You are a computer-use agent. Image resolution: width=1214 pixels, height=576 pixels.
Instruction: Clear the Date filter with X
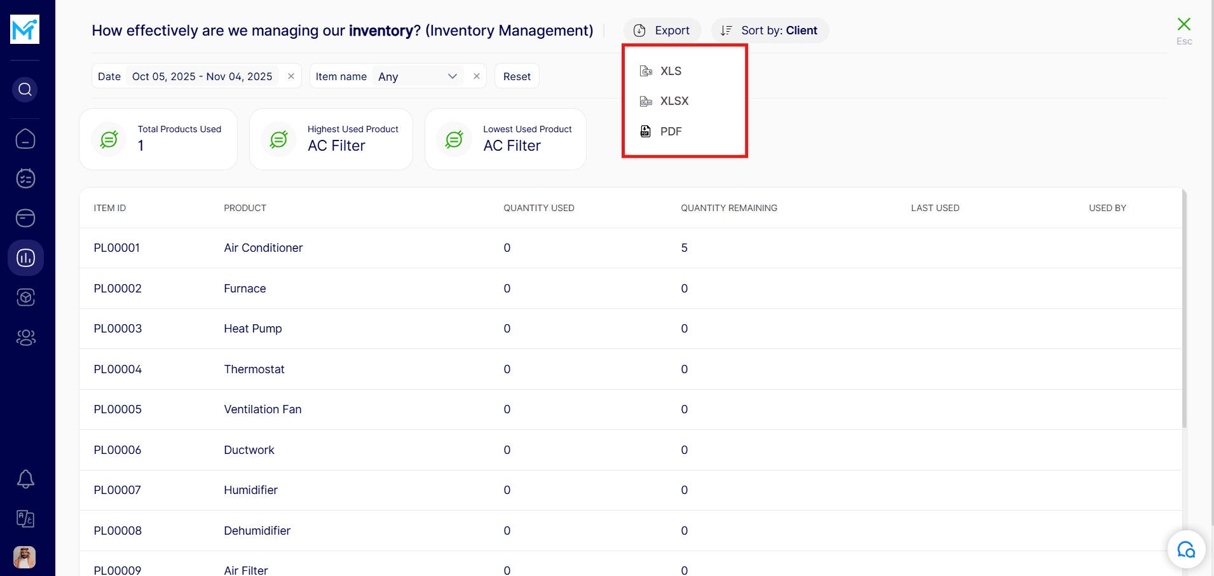click(x=291, y=76)
